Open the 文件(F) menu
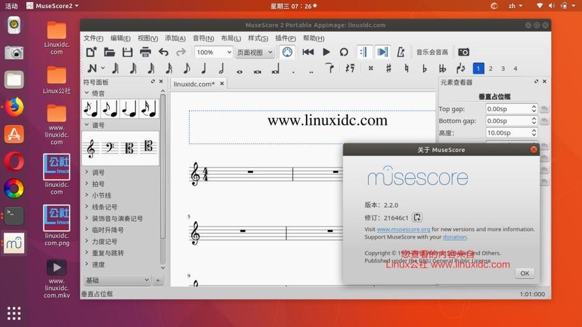This screenshot has width=582, height=327. (93, 38)
